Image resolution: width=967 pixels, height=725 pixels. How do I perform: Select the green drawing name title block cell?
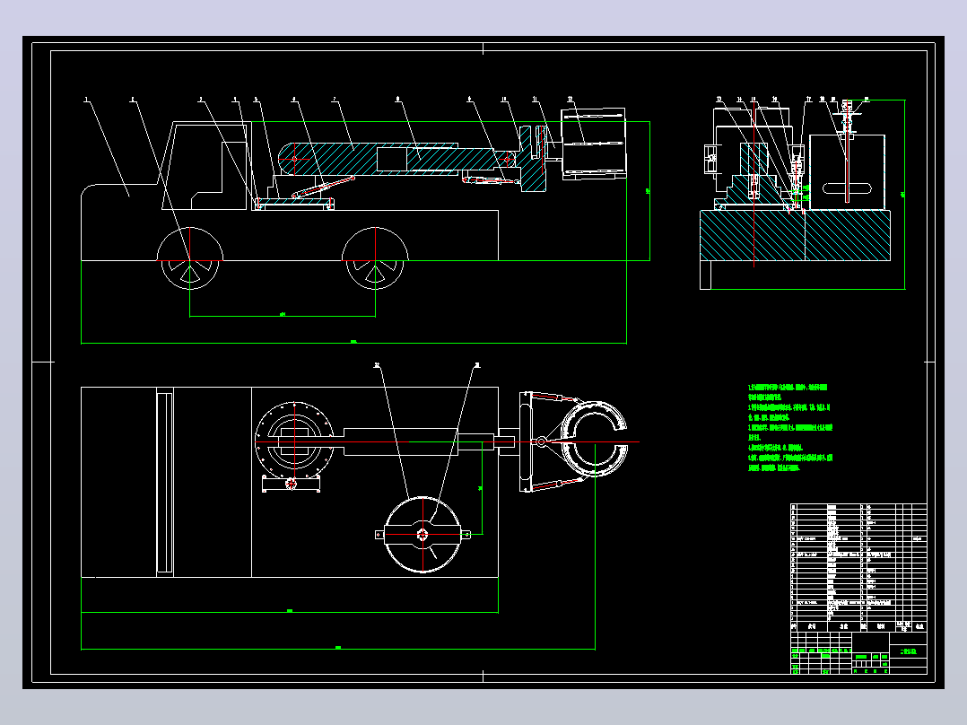click(x=909, y=651)
